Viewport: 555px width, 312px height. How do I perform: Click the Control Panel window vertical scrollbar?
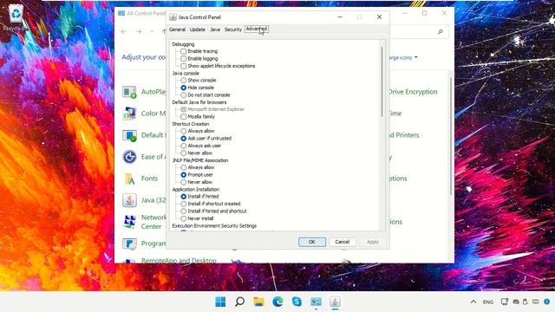451,136
